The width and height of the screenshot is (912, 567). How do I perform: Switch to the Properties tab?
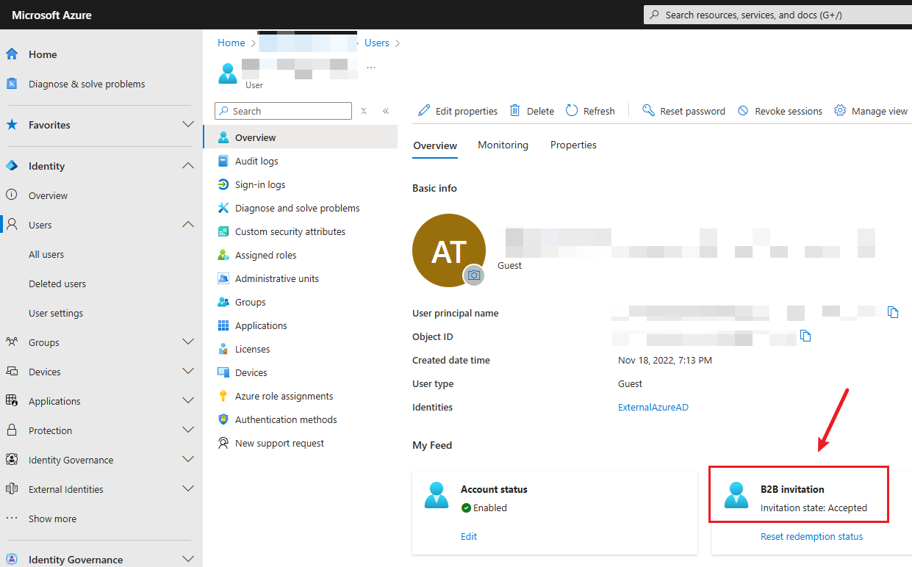click(x=573, y=145)
